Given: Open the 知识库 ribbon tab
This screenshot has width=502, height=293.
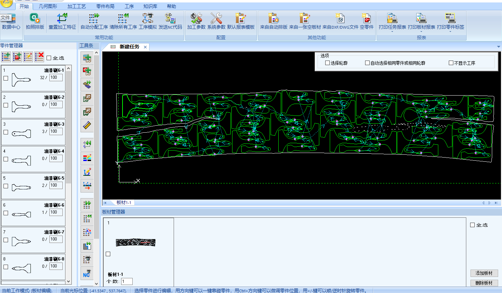Looking at the screenshot, I should click(150, 6).
